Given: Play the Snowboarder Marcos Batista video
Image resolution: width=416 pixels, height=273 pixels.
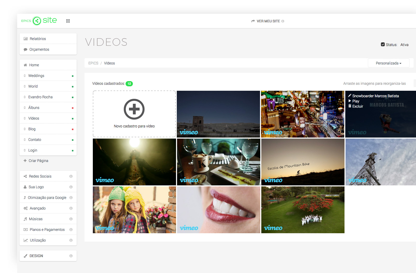Looking at the screenshot, I should click(355, 101).
